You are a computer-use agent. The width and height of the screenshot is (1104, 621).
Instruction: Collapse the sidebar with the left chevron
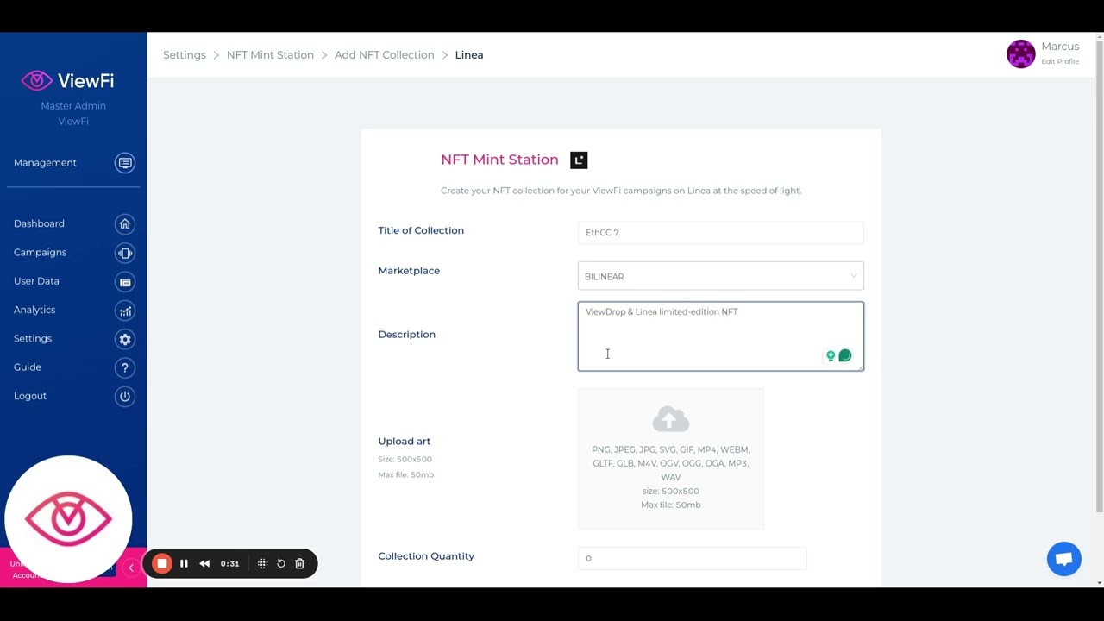pyautogui.click(x=130, y=568)
